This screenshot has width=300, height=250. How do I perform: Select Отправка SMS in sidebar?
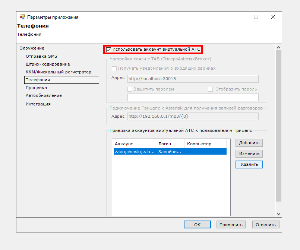(x=41, y=56)
